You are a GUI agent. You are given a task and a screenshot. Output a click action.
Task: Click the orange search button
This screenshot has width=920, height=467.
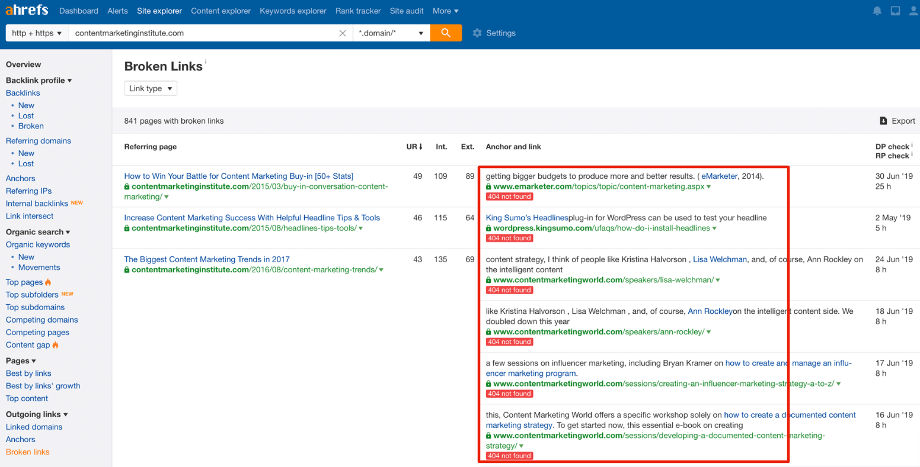(446, 33)
